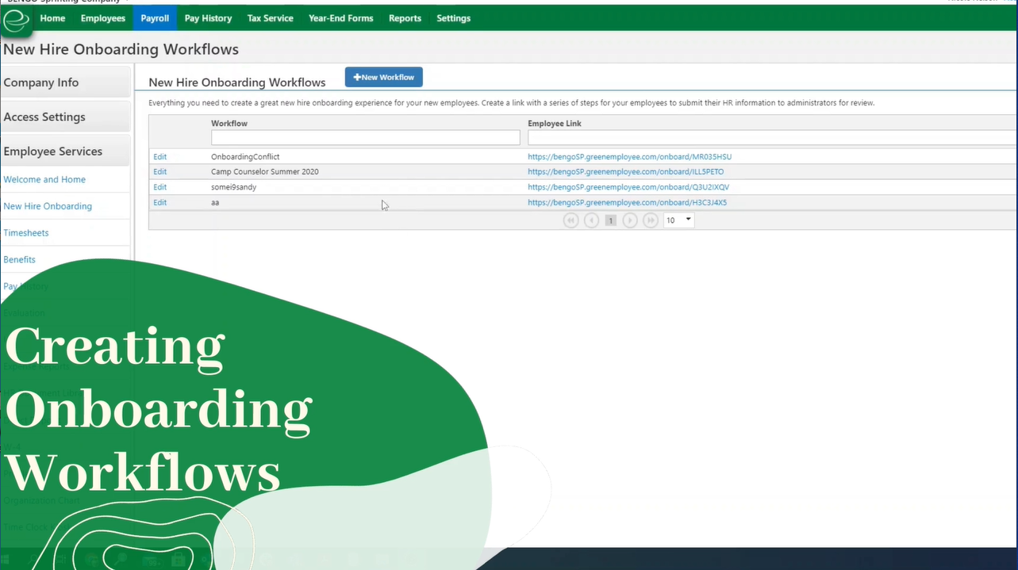Open the Reports menu

coord(405,18)
